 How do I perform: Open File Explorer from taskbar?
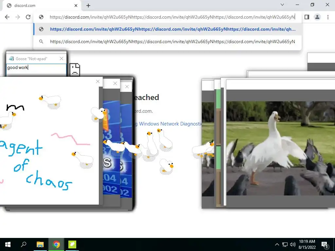40,244
